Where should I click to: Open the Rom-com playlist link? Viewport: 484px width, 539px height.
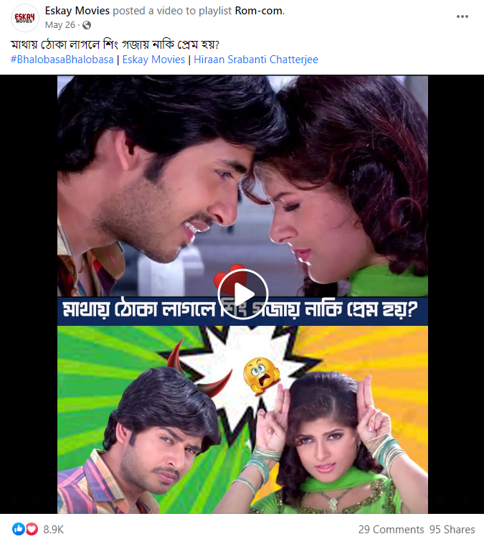click(x=259, y=11)
